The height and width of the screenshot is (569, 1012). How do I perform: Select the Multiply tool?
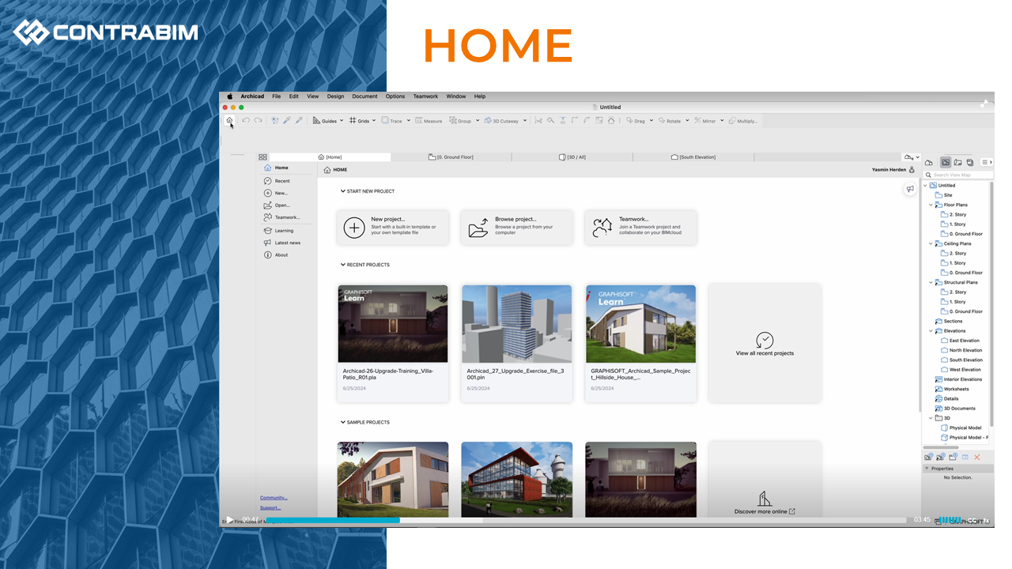[742, 121]
